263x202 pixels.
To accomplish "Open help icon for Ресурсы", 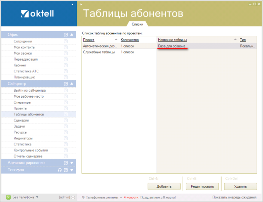I will 66,132.
